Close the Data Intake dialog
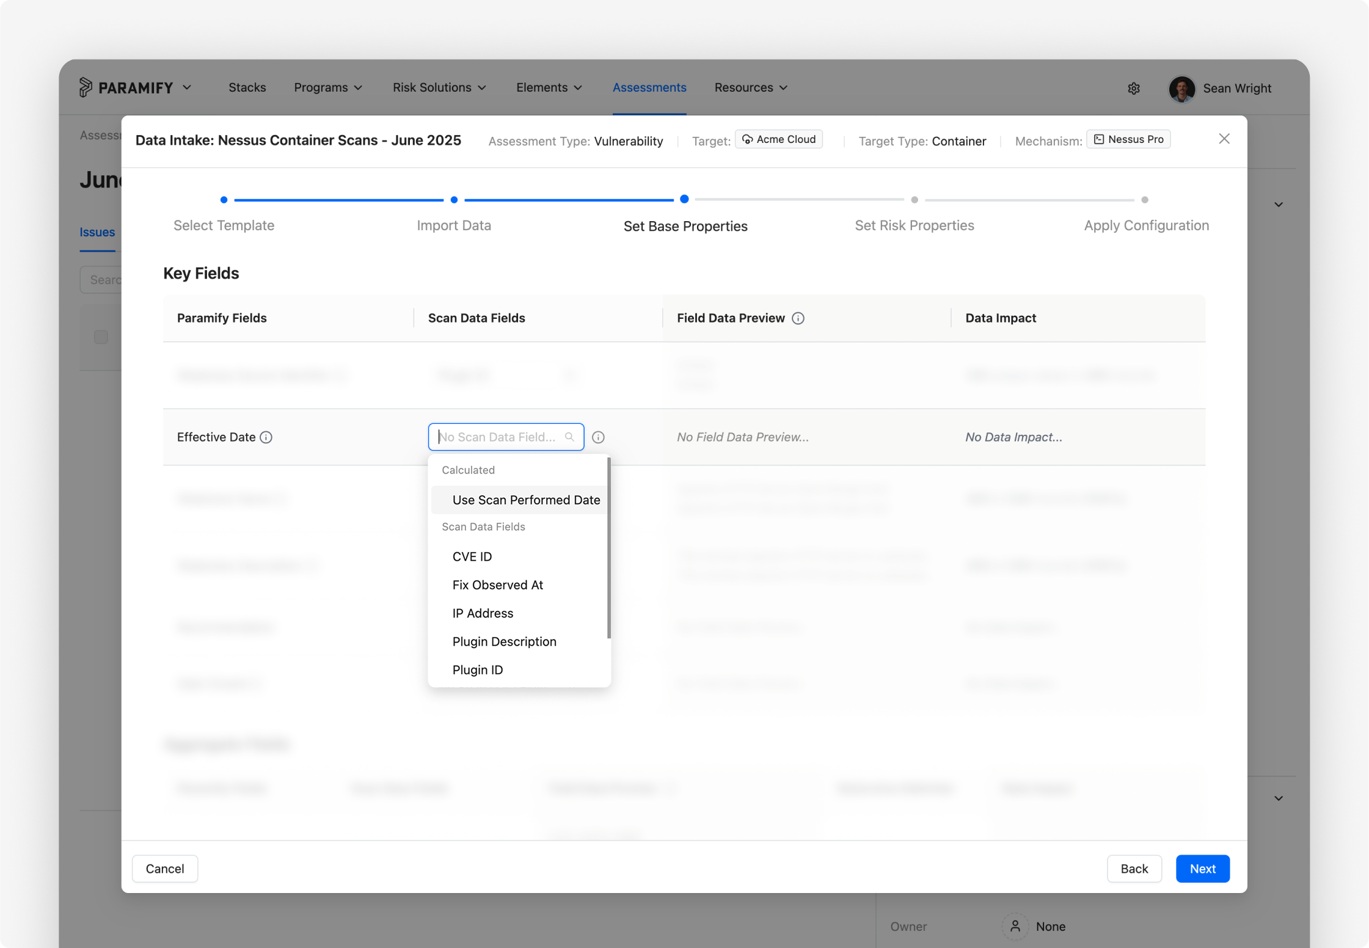 point(1224,139)
